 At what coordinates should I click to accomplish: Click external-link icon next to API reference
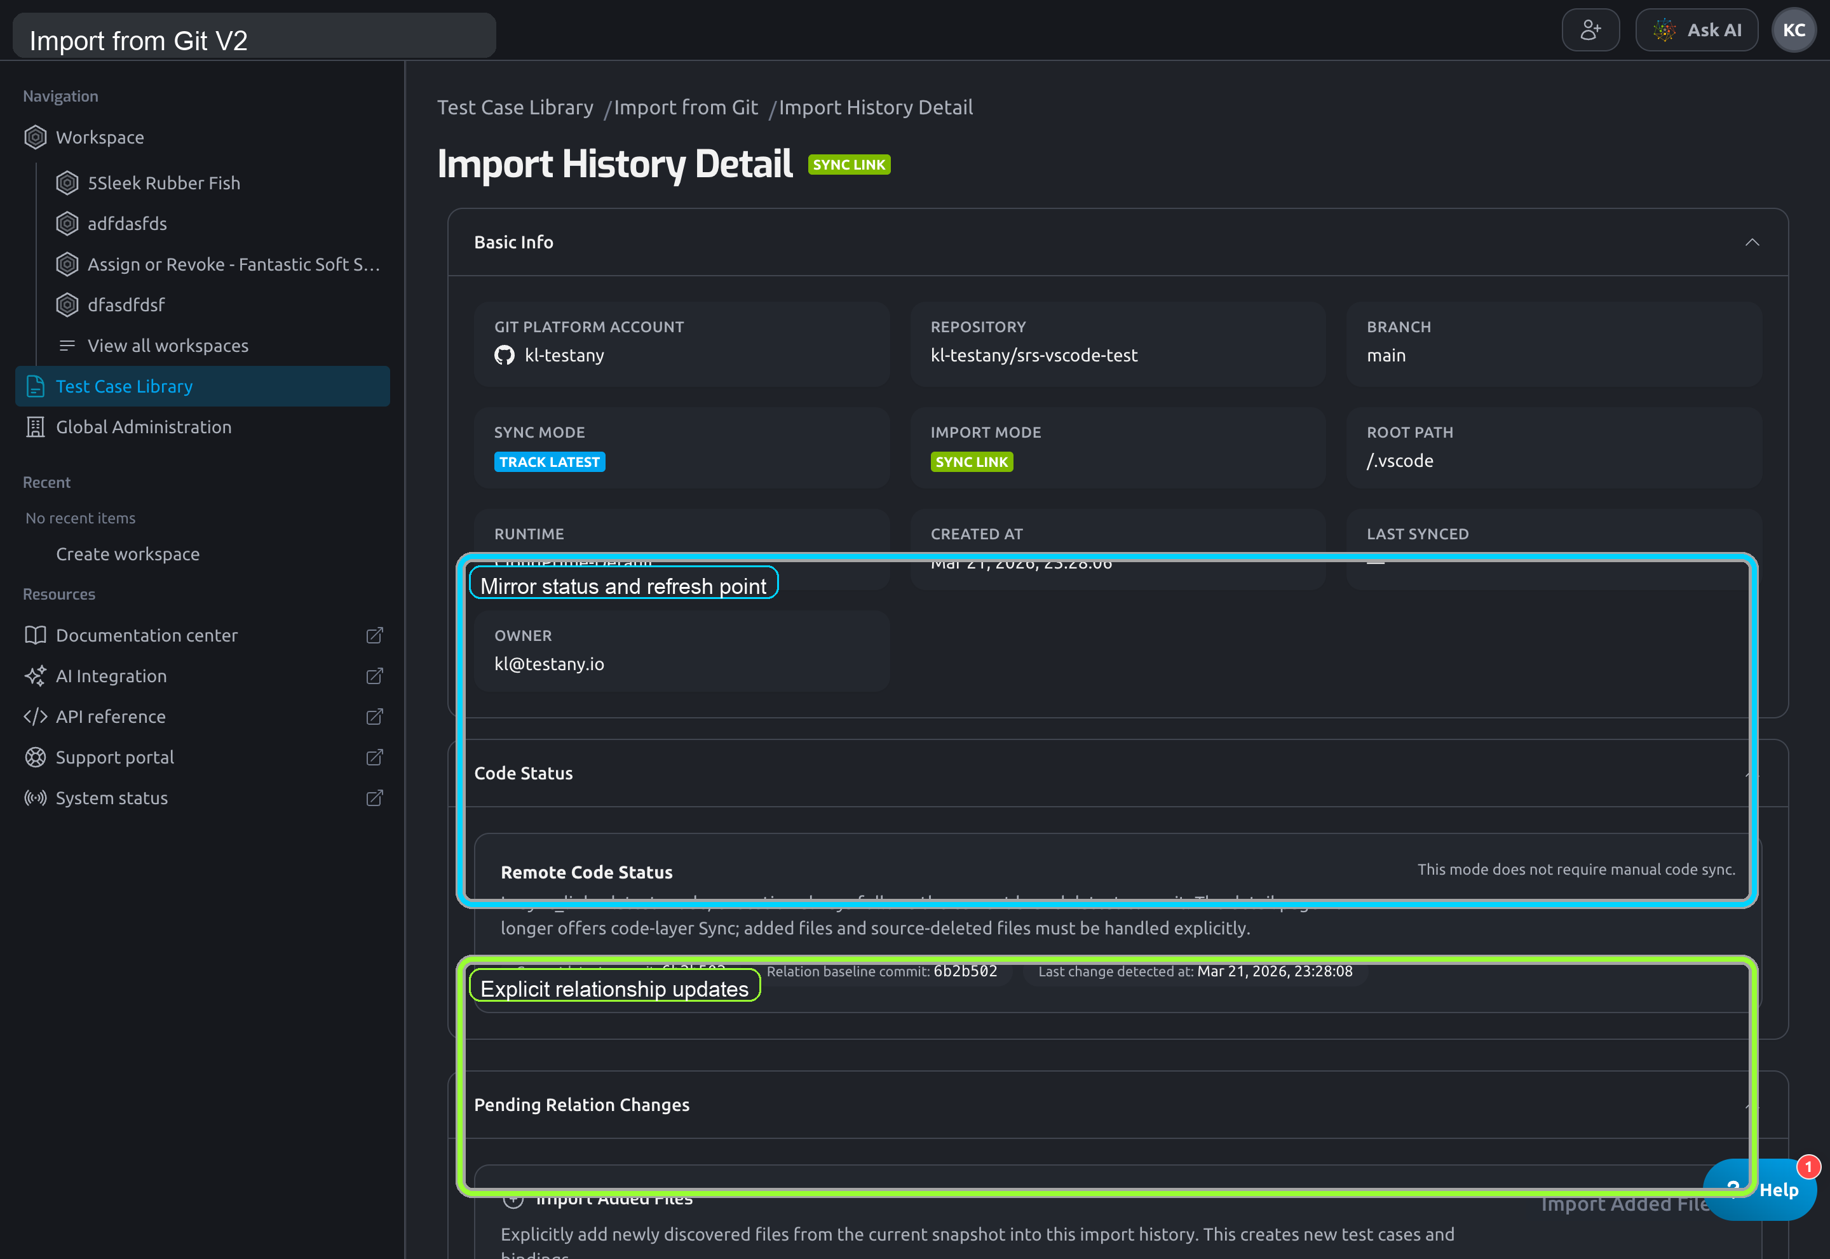[x=375, y=717]
